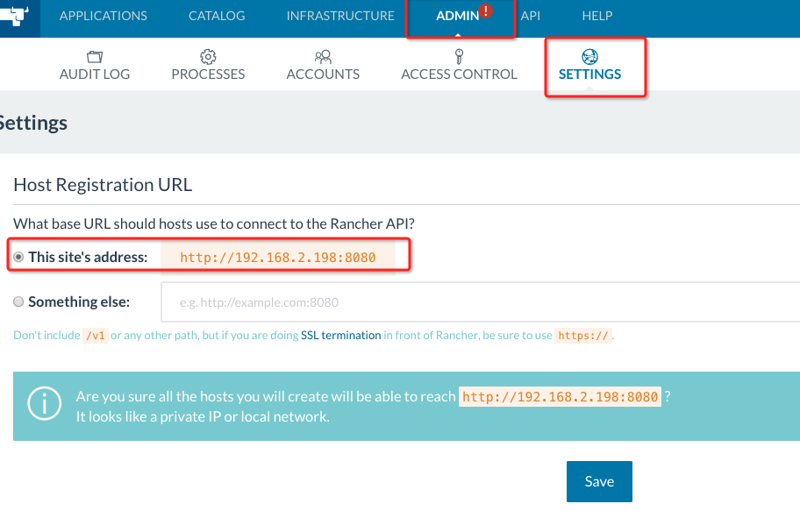Click the Processes gear icon
The height and width of the screenshot is (511, 800).
(208, 57)
